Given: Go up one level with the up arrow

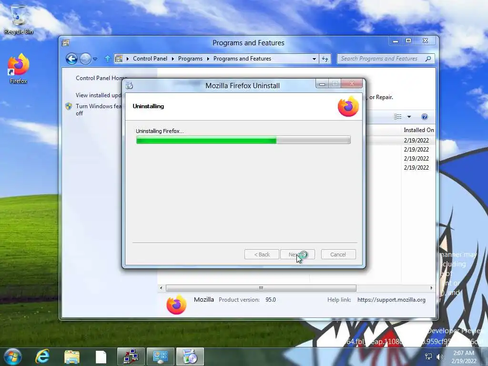Looking at the screenshot, I should [108, 59].
